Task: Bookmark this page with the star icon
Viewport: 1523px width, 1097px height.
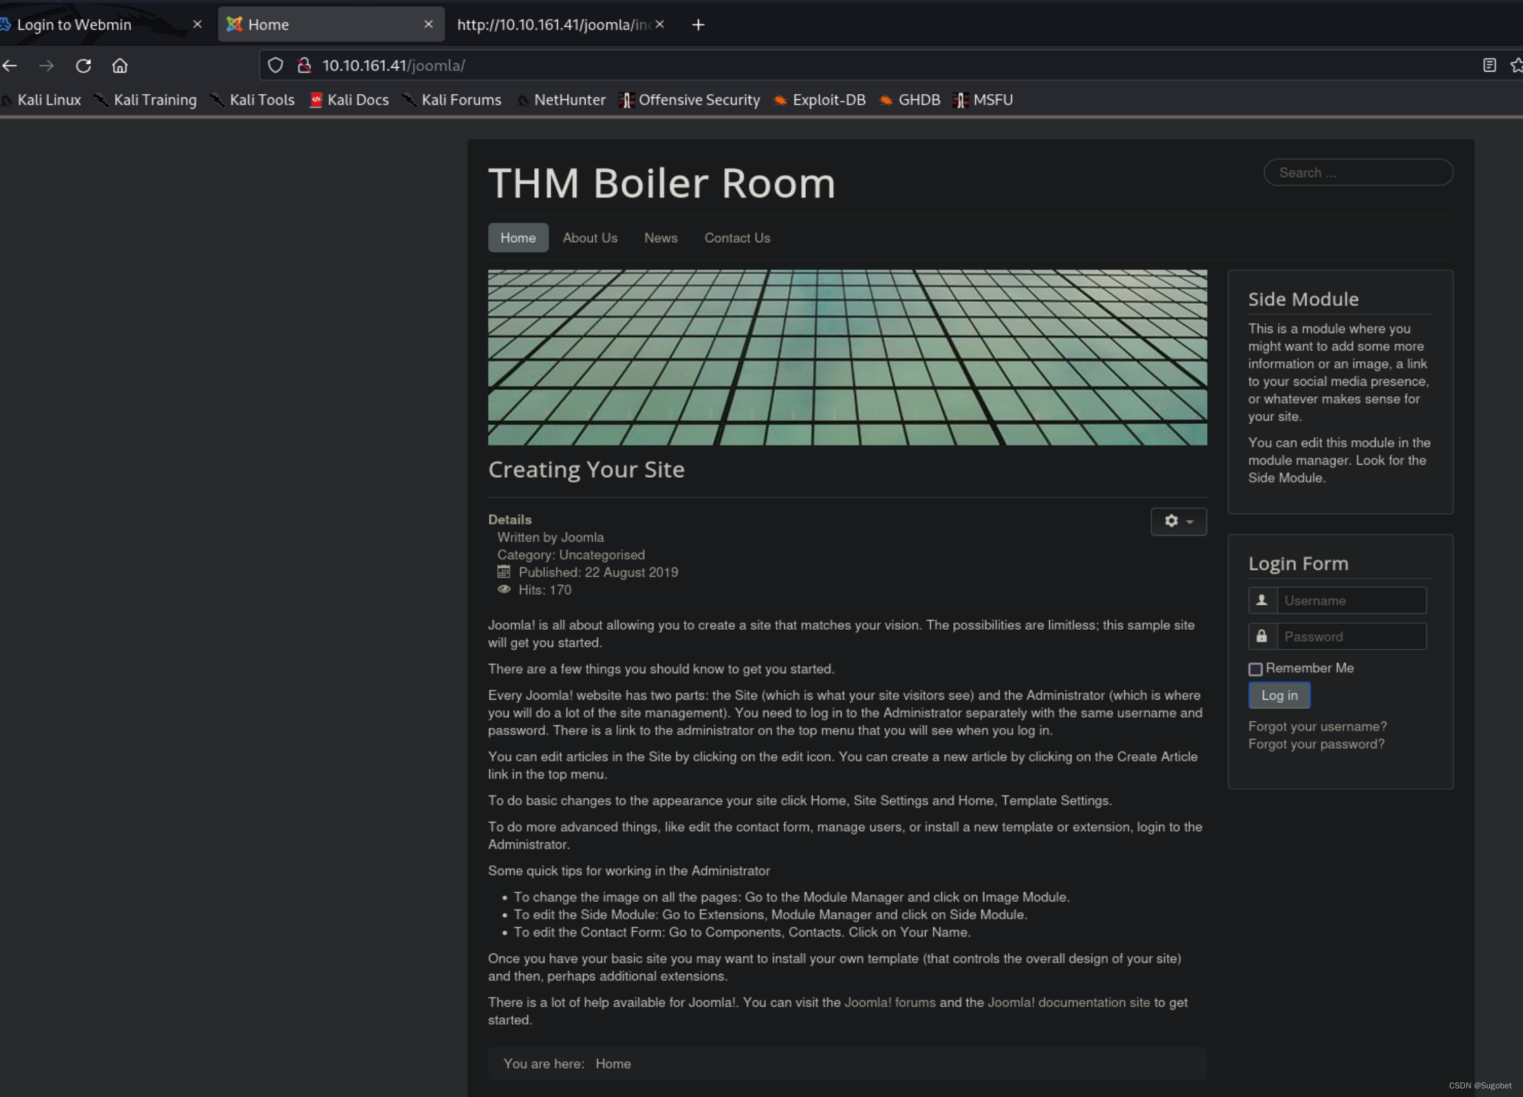Action: click(1516, 65)
